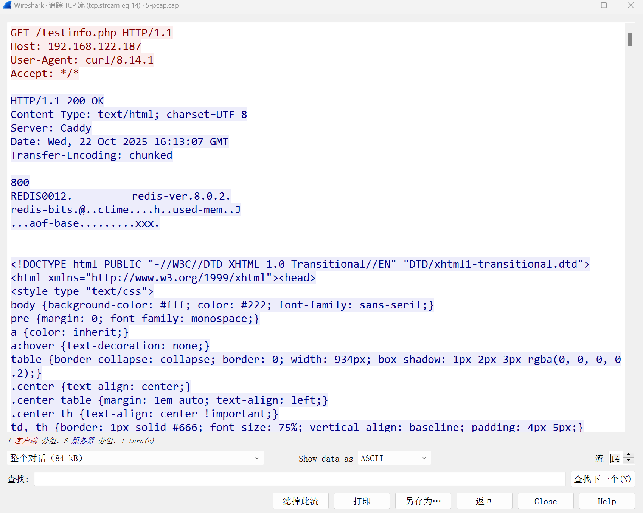This screenshot has width=643, height=513.
Task: Click the Help button
Action: coord(607,501)
